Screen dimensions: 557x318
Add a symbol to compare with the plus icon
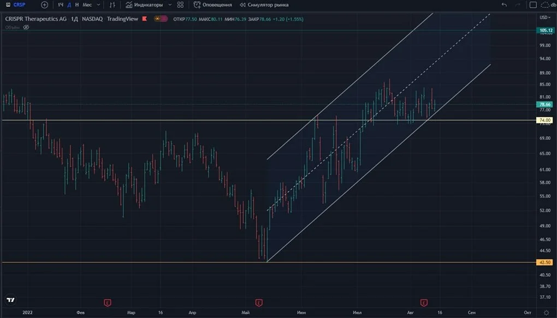(x=44, y=5)
